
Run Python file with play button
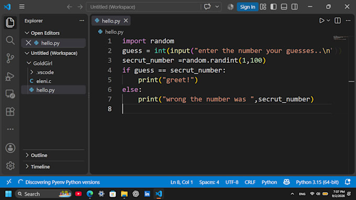(322, 20)
